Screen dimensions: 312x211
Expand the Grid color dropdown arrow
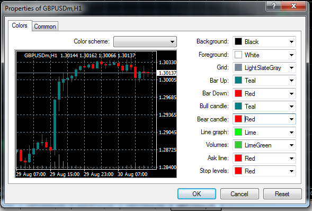coord(291,68)
